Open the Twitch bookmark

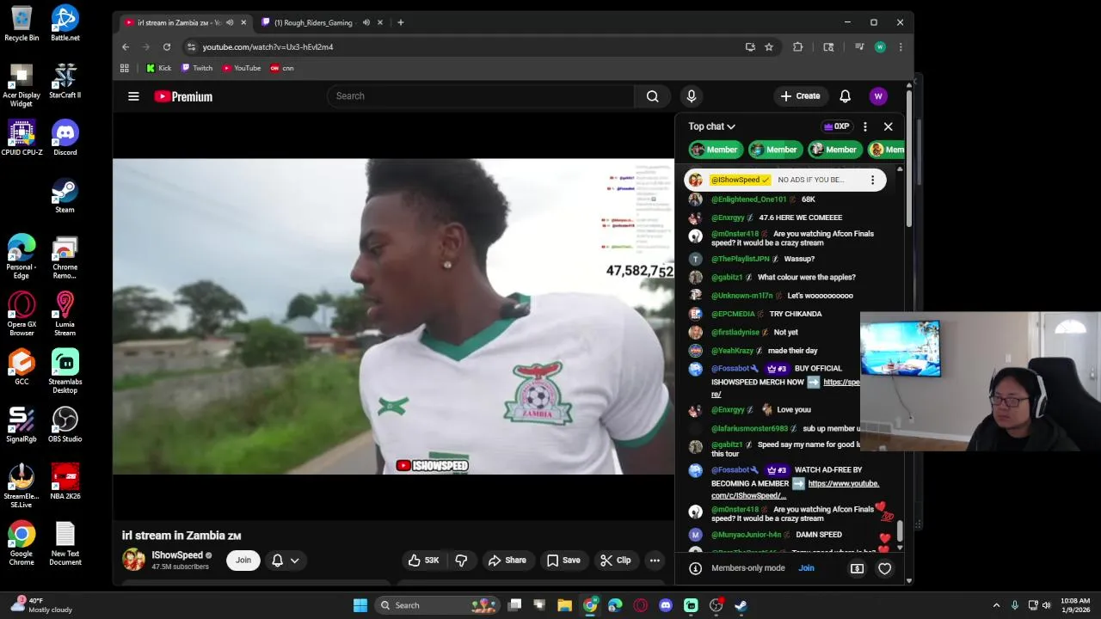(x=197, y=68)
